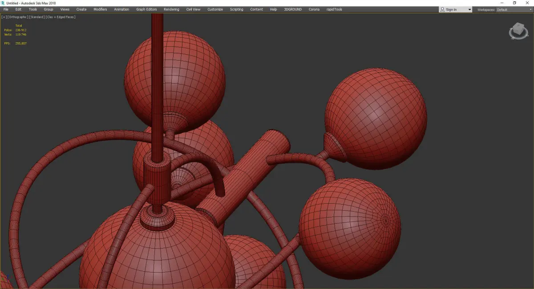Image resolution: width=534 pixels, height=289 pixels.
Task: Open the [Orthographic] viewport view menu
Action: (17, 17)
